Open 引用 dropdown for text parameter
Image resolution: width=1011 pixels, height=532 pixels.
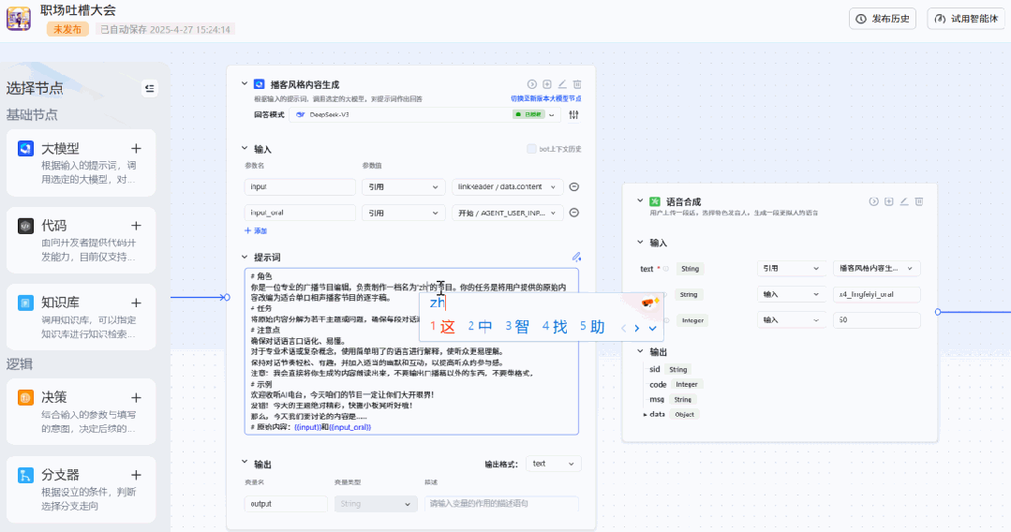click(791, 269)
